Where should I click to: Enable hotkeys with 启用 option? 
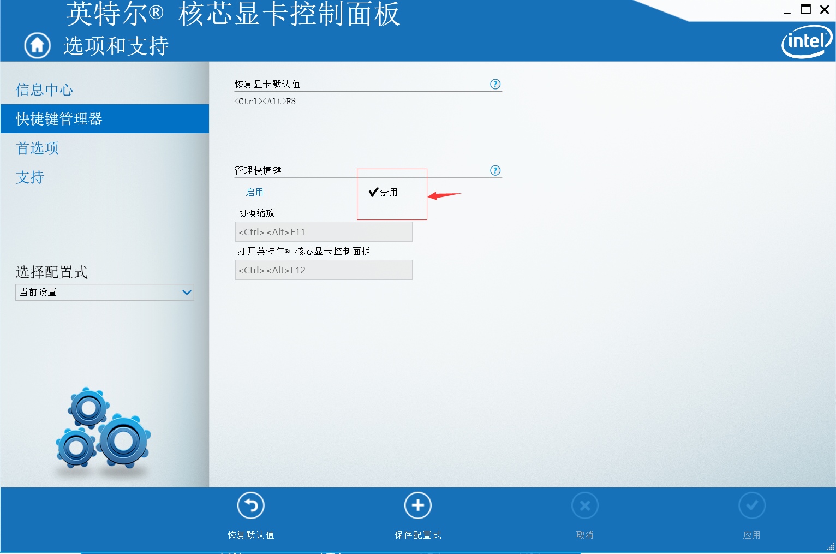coord(255,192)
